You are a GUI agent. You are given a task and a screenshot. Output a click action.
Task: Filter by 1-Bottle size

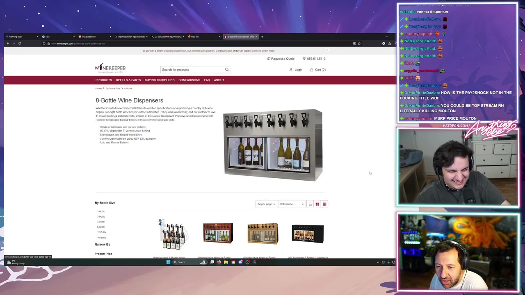point(101,211)
